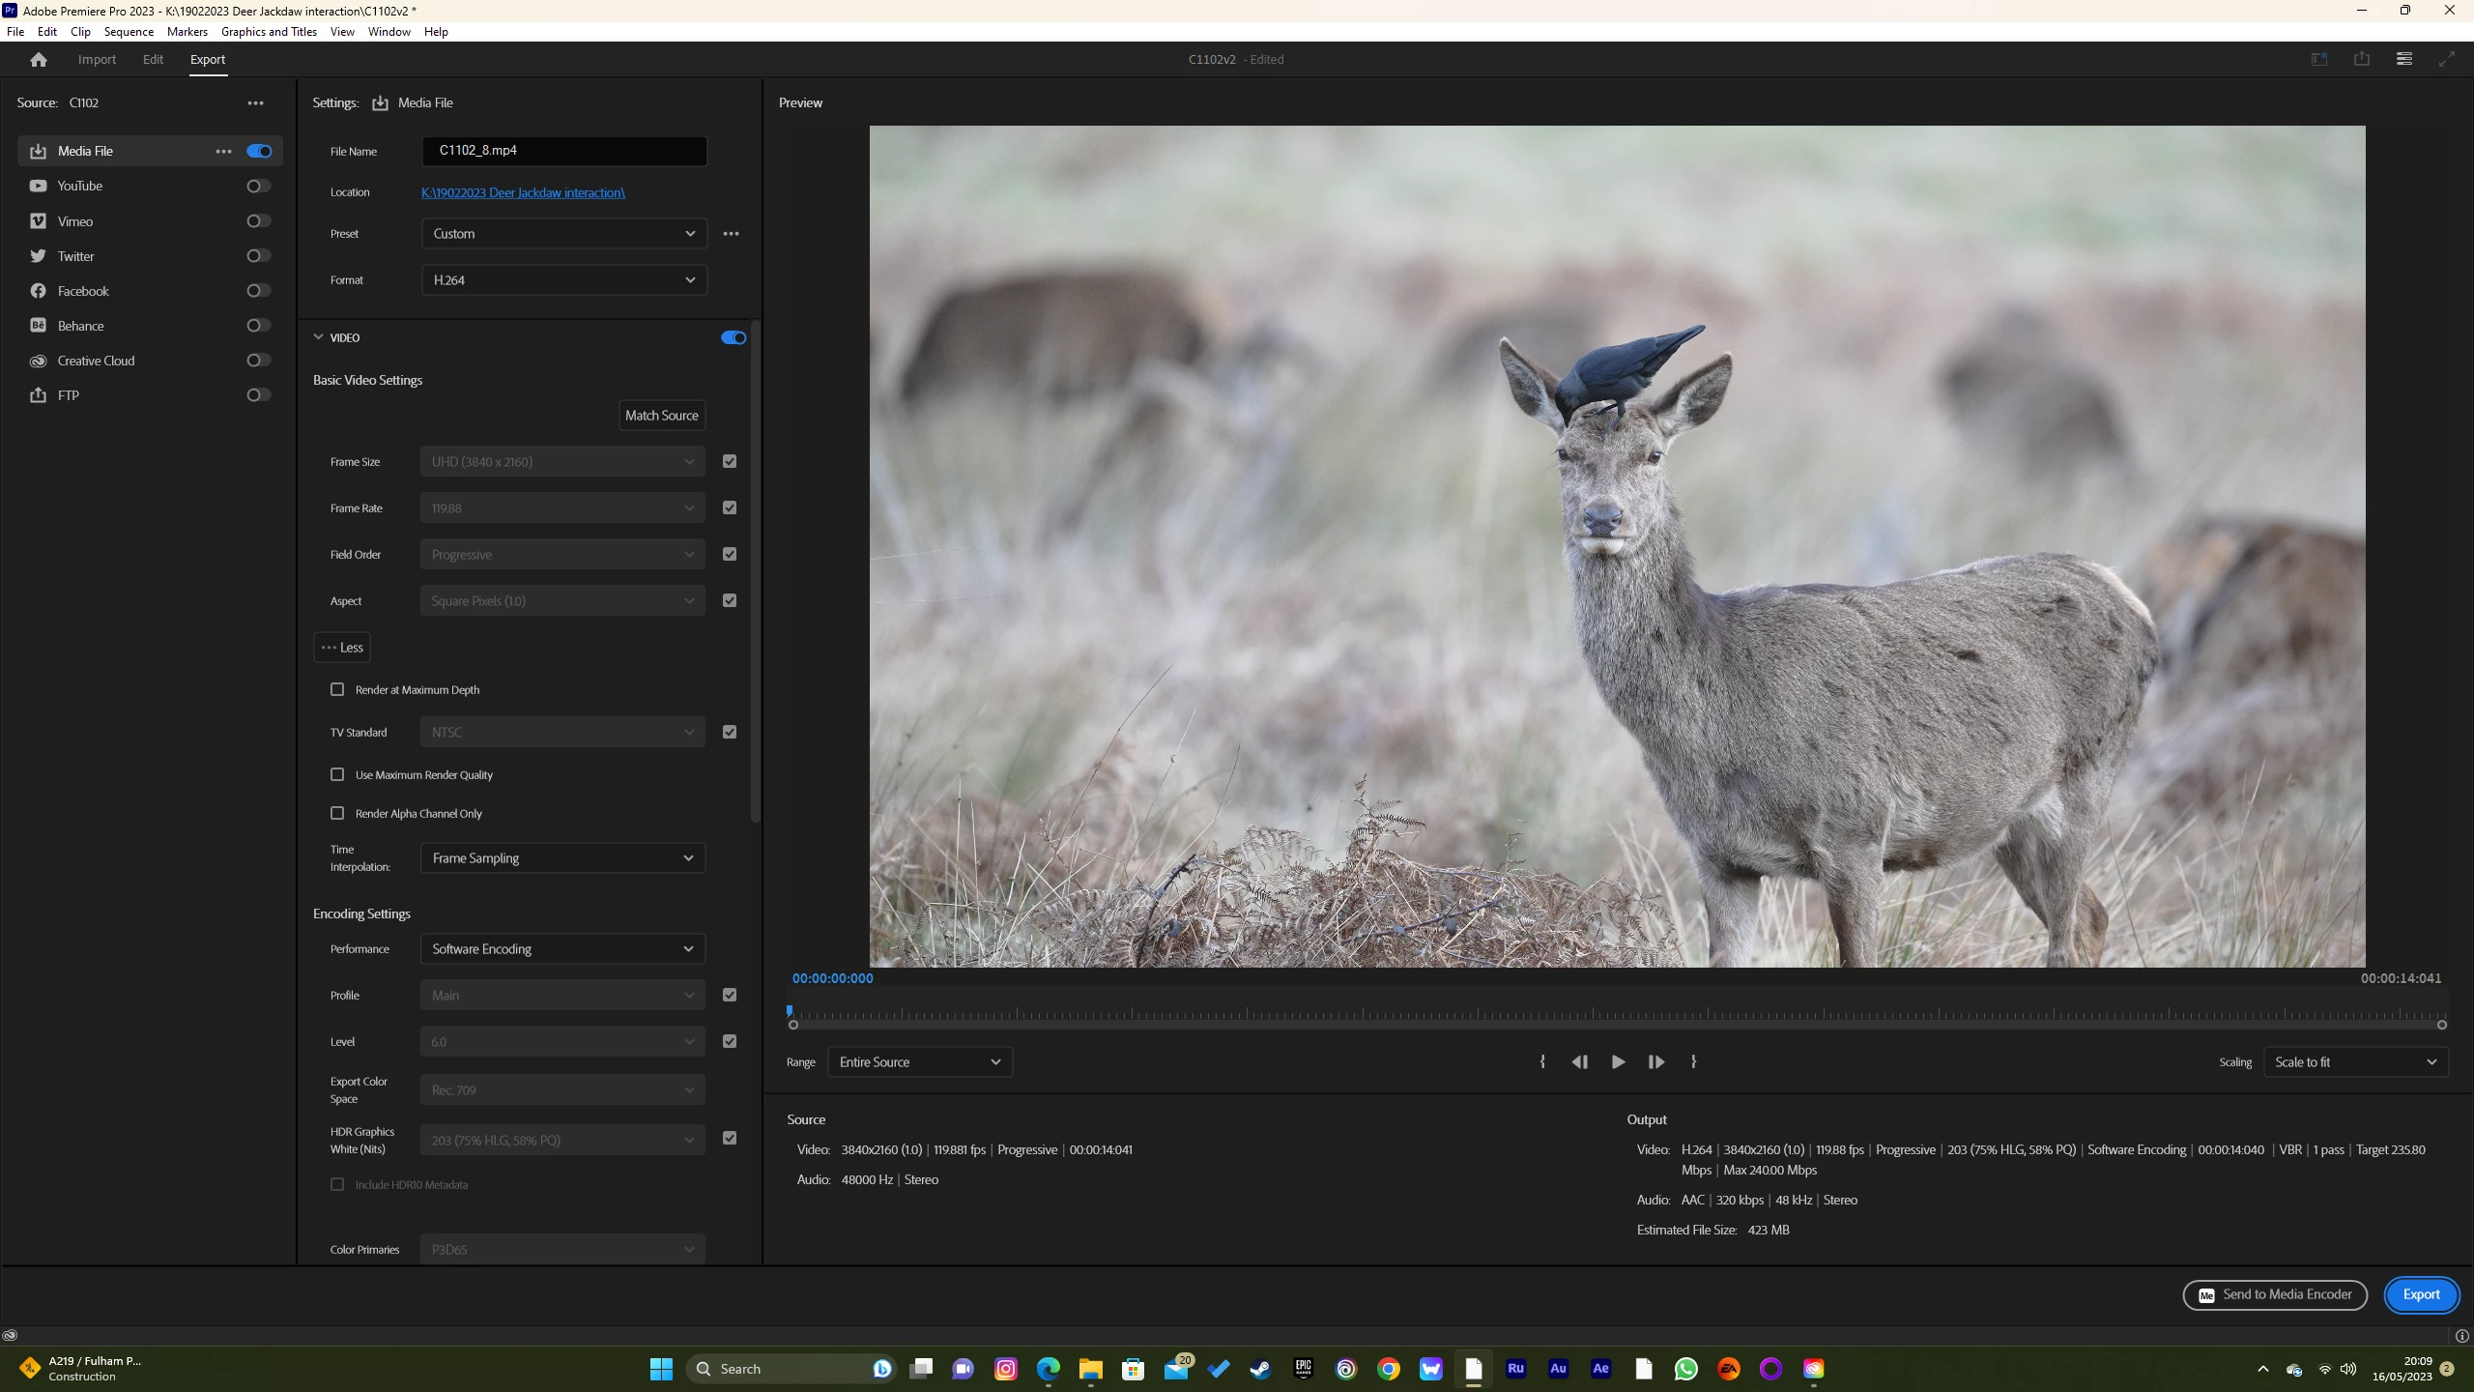Screen dimensions: 2474x1392
Task: Open the workspaces menu icon
Action: point(2403,59)
